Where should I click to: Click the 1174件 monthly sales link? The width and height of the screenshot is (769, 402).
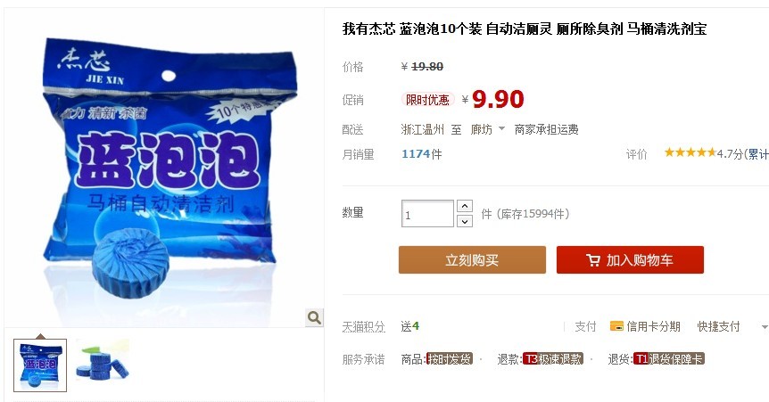(421, 154)
